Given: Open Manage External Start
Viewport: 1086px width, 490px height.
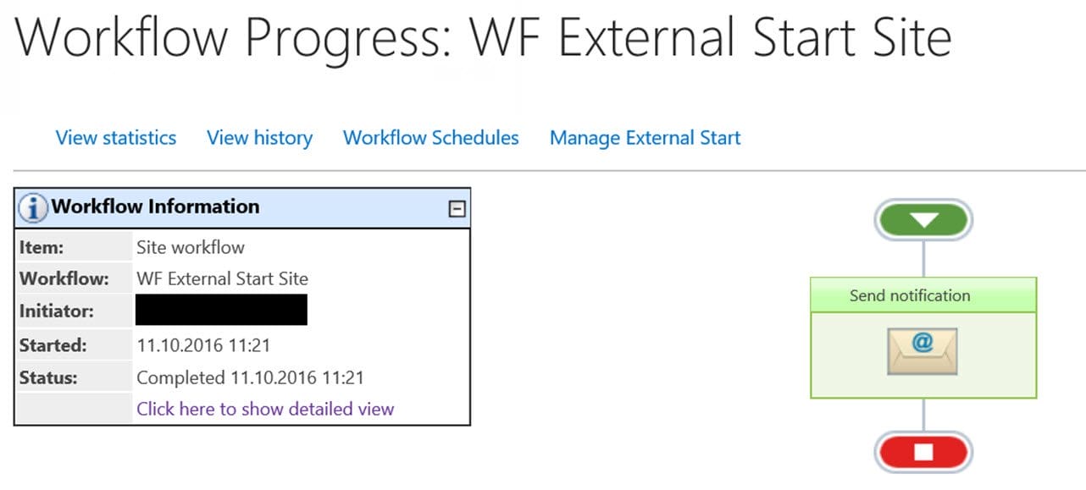Looking at the screenshot, I should [x=645, y=137].
